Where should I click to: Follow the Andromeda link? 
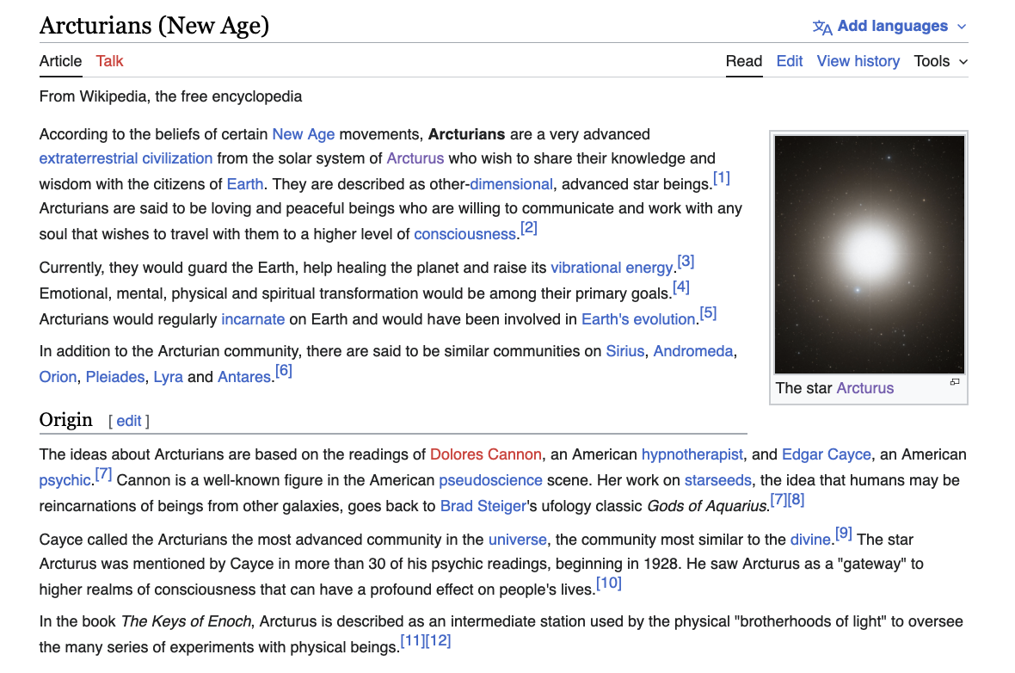tap(693, 351)
